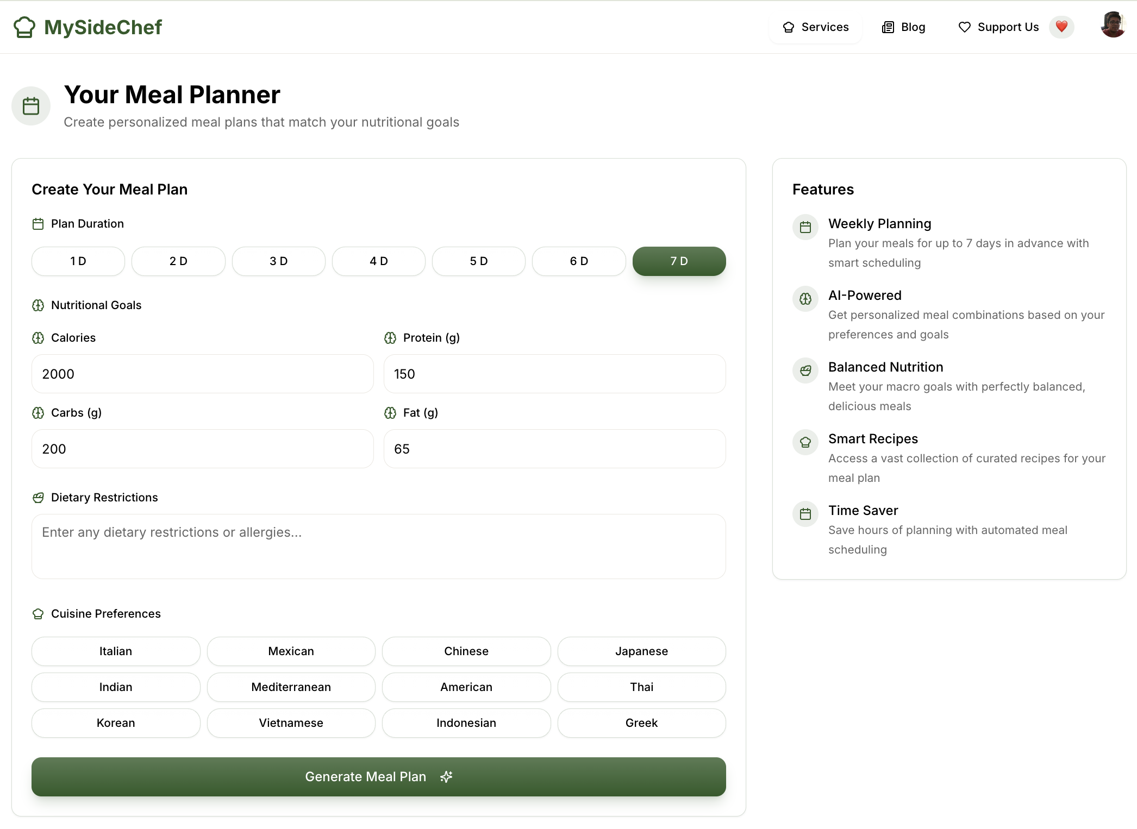
Task: Click the Weekly Planning calendar icon
Action: point(805,227)
